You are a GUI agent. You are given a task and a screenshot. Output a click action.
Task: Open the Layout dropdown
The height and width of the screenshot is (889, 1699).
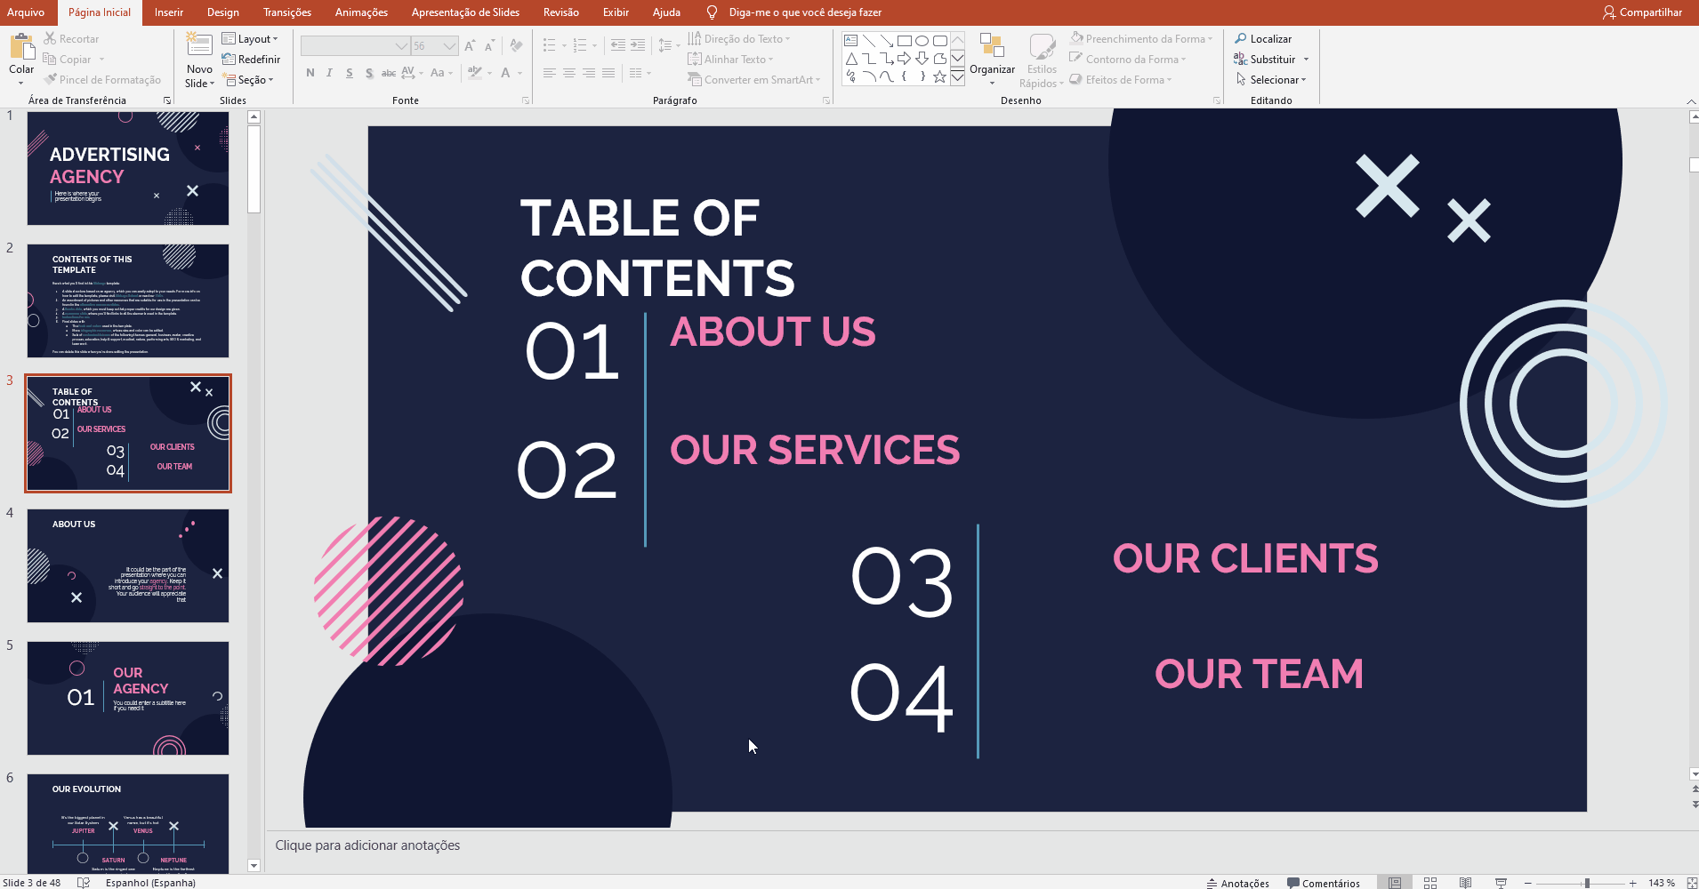pos(250,39)
